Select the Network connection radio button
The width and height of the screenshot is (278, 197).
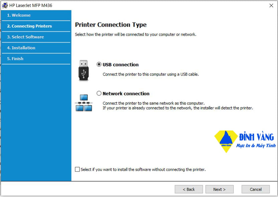point(99,93)
